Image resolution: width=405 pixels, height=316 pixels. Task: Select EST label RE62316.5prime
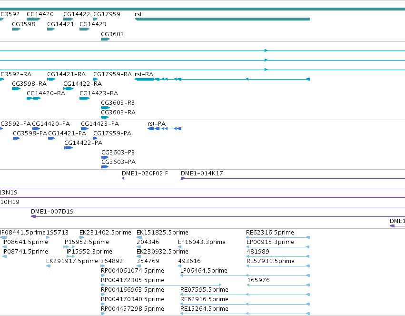click(x=270, y=233)
